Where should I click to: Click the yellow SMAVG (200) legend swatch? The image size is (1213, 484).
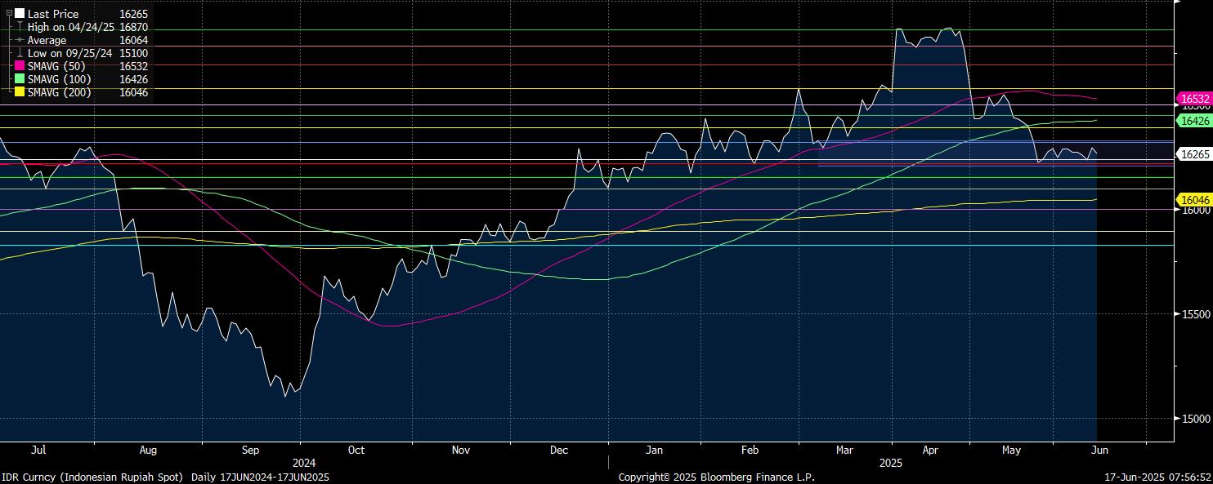(20, 92)
